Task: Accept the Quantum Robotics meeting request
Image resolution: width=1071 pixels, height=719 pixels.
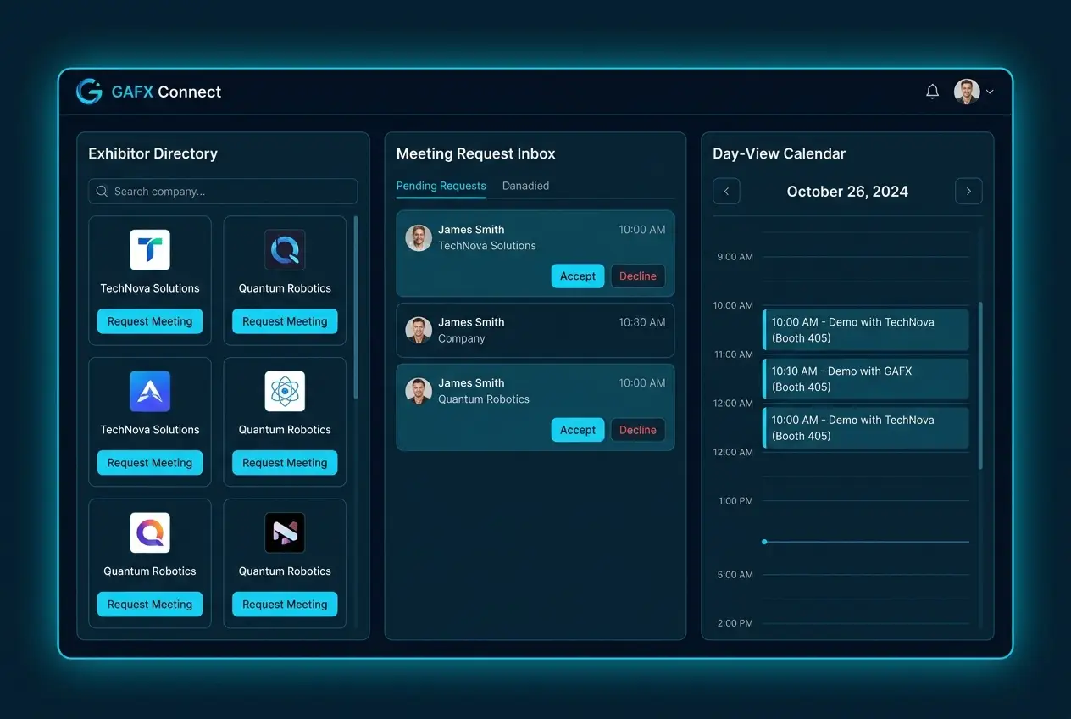Action: 578,430
